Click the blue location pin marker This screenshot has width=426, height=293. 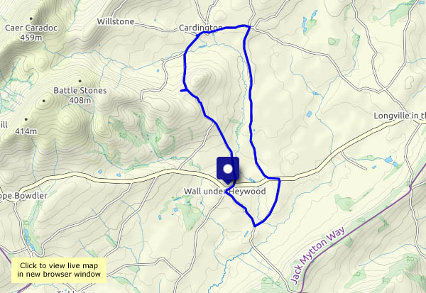pos(228,170)
